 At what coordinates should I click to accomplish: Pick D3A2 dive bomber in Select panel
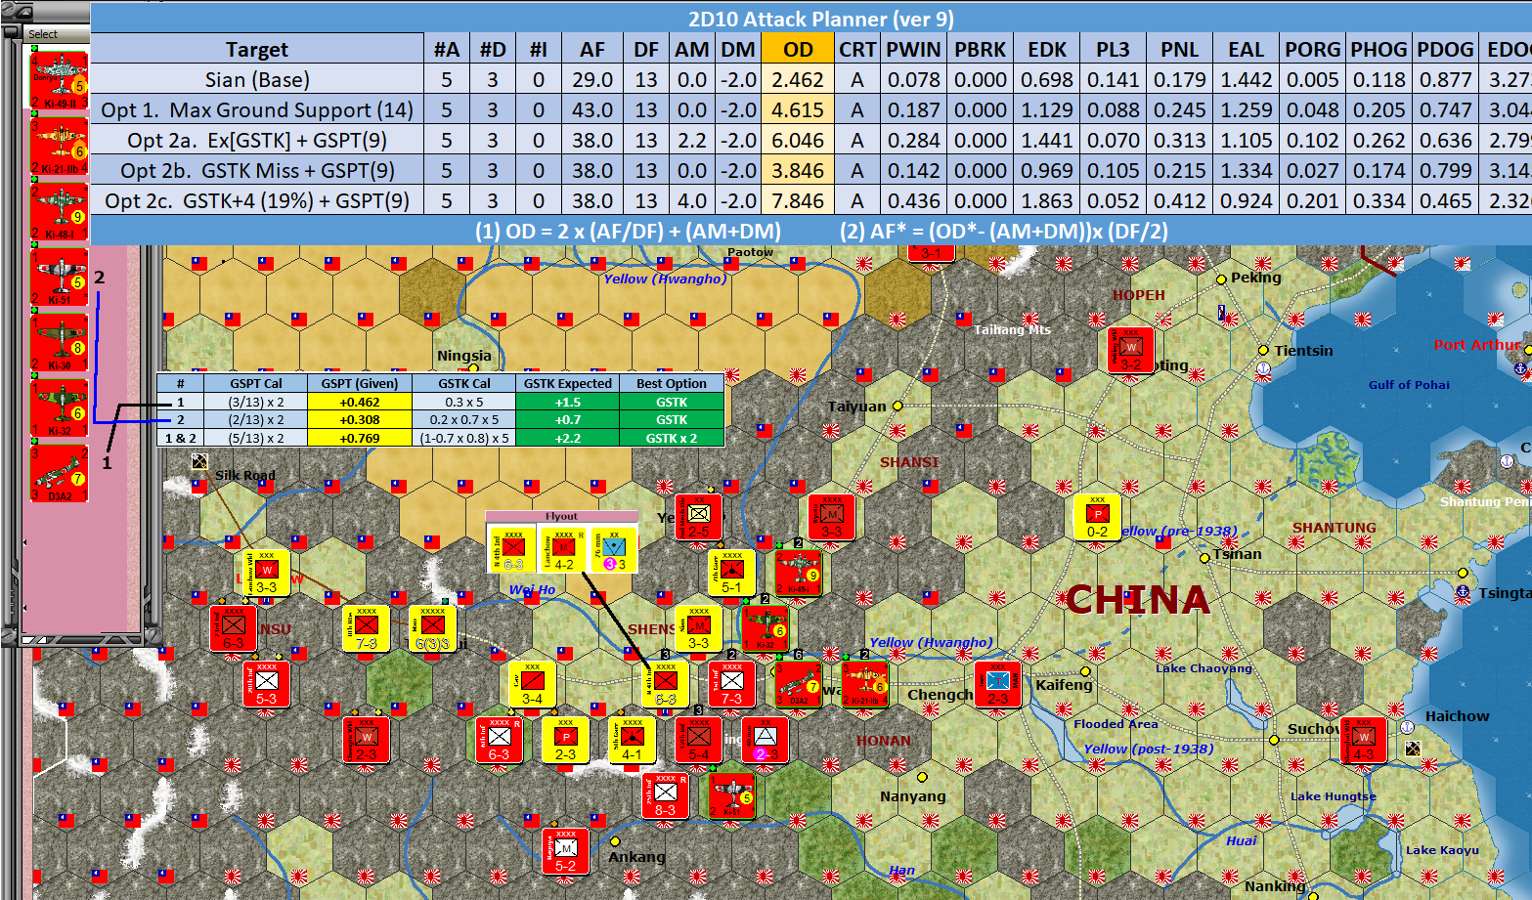coord(60,473)
